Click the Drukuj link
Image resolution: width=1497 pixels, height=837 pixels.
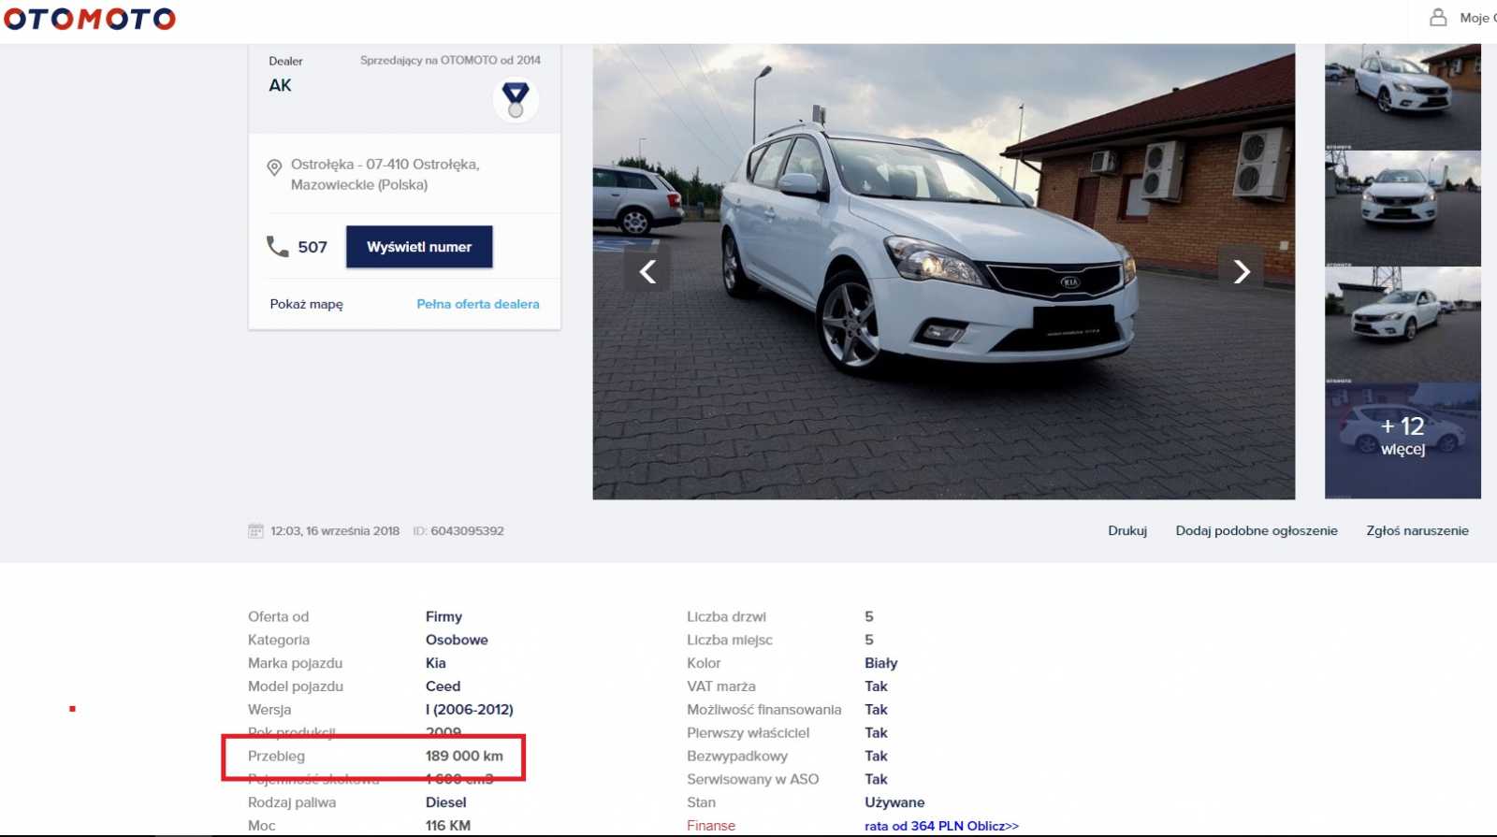tap(1126, 530)
